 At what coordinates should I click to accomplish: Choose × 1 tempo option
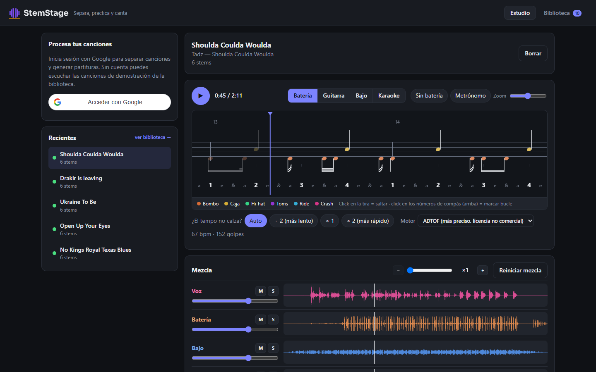pos(330,221)
